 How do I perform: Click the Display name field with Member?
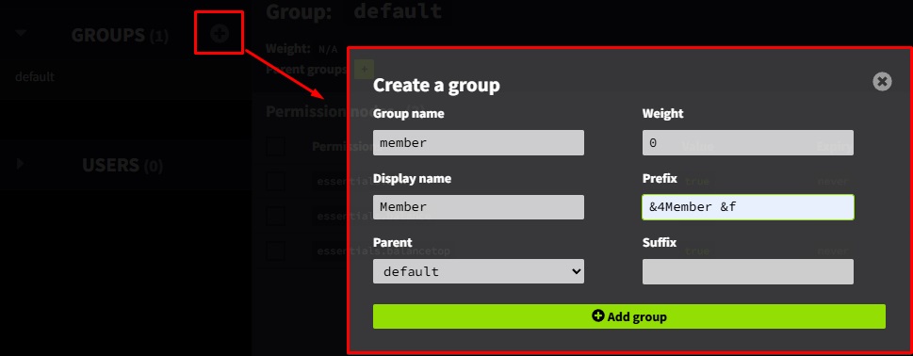(x=478, y=207)
